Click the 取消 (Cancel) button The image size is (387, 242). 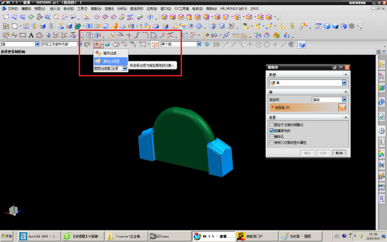pyautogui.click(x=339, y=153)
